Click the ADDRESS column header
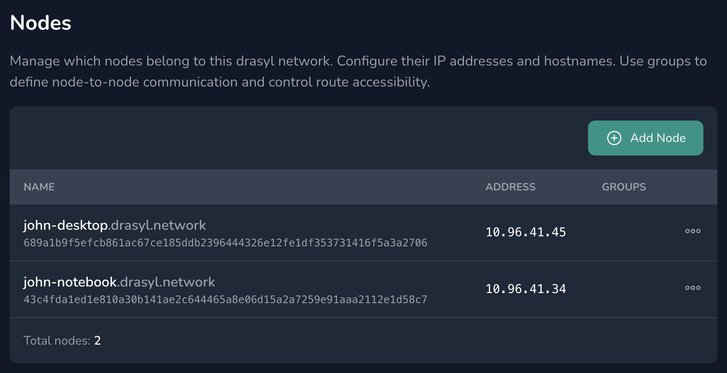 tap(510, 187)
